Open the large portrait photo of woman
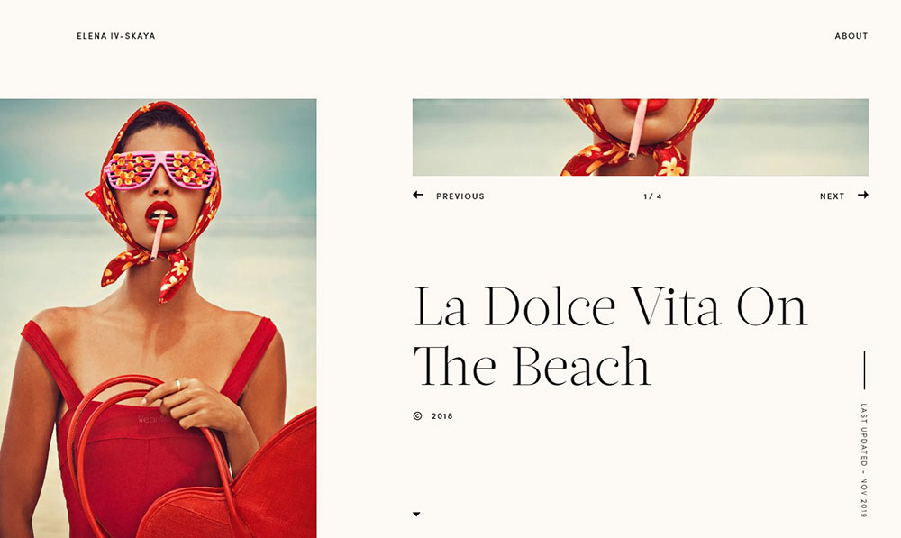The height and width of the screenshot is (538, 901). tap(158, 318)
